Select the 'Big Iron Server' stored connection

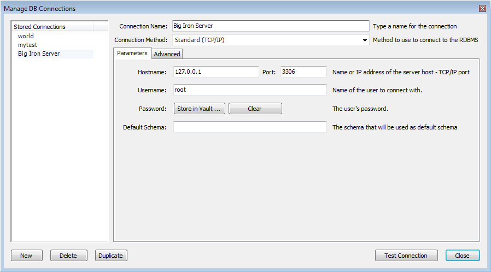click(55, 54)
